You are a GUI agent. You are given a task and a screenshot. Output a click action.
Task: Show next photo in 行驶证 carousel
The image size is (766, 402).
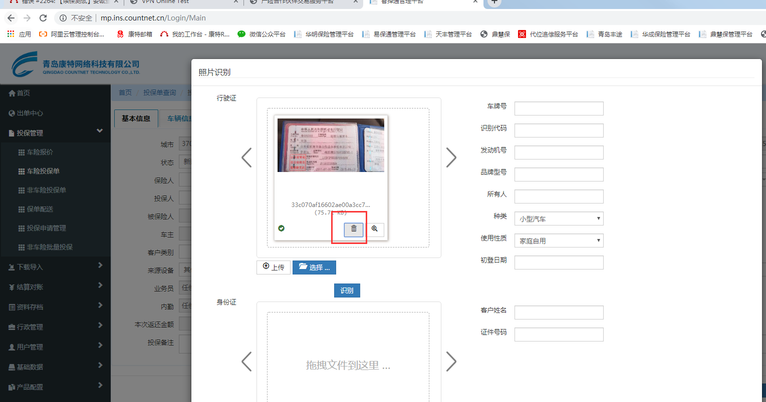click(x=451, y=157)
